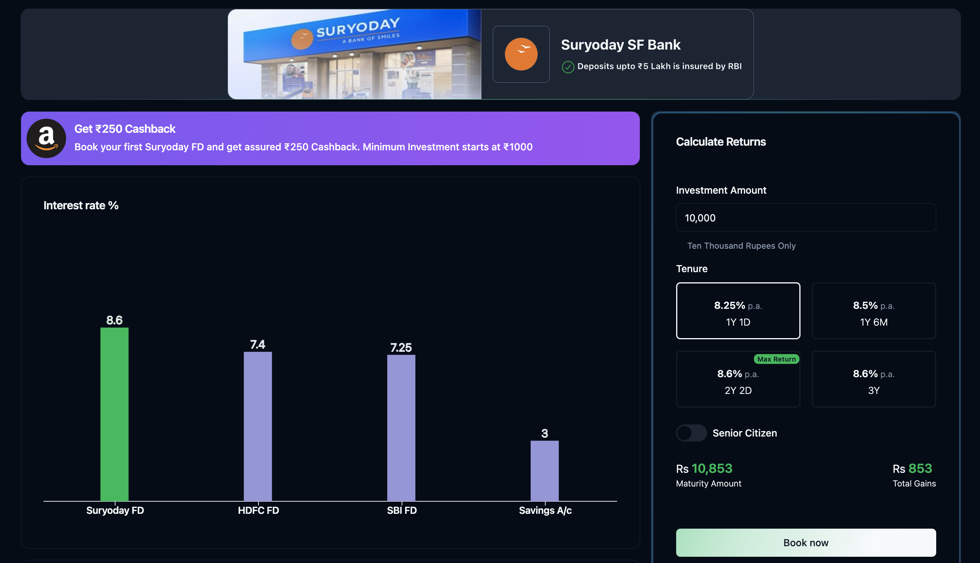The width and height of the screenshot is (980, 563).
Task: Click the 7.25 value label above SBI bar
Action: pos(401,347)
